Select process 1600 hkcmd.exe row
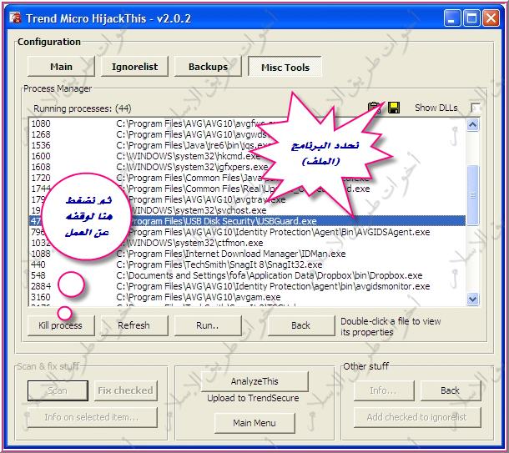This screenshot has width=509, height=453. coord(247,156)
